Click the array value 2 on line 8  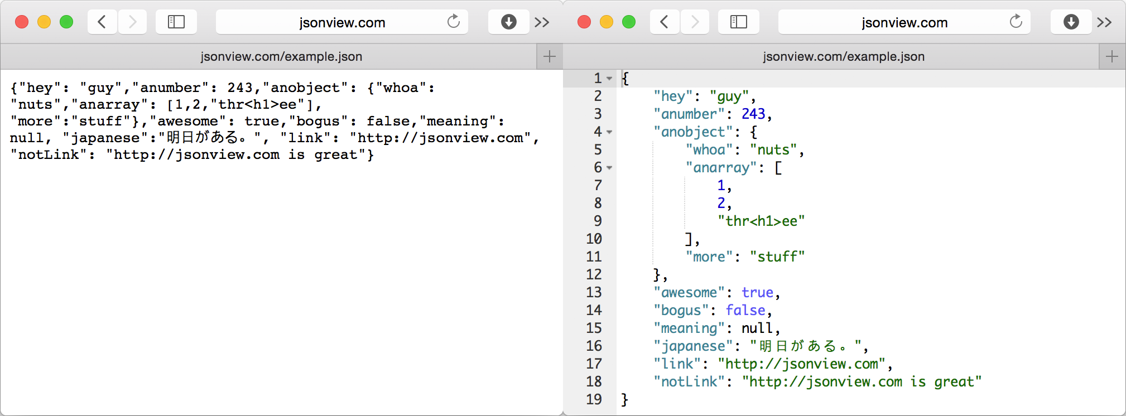coord(721,204)
